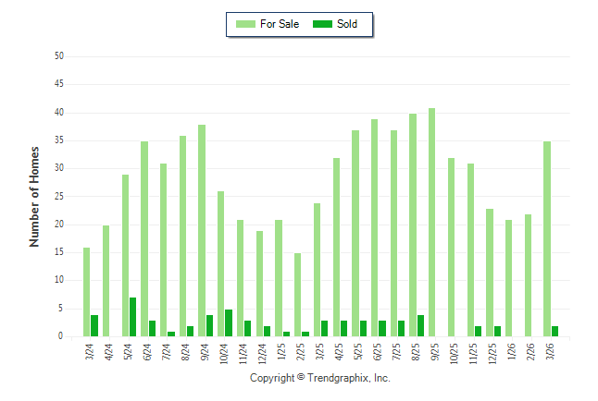Select the 2/25 For Sale bar
598x401 pixels.
pyautogui.click(x=298, y=295)
